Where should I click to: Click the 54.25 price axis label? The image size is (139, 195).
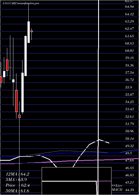pyautogui.click(x=130, y=102)
